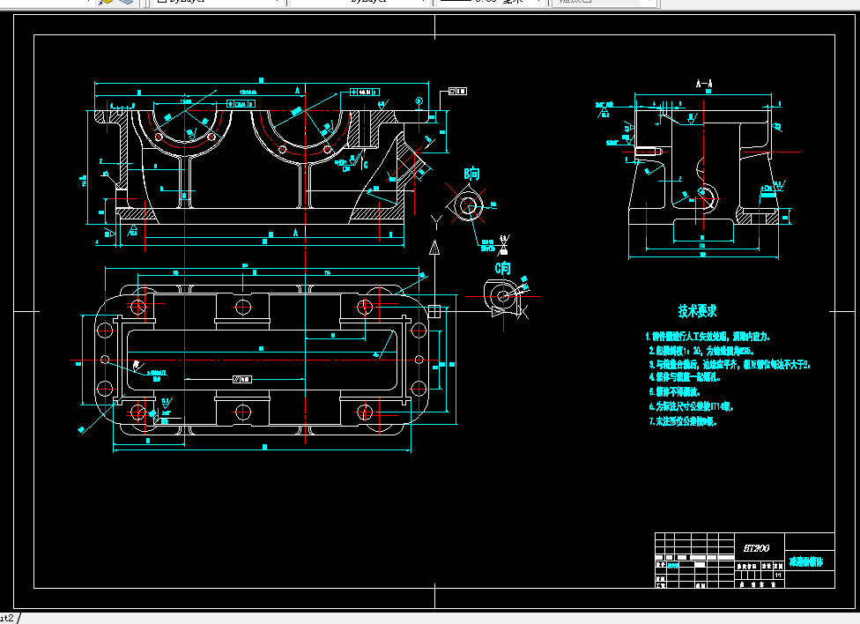The height and width of the screenshot is (624, 860).
Task: Select requirement line 3 about flange alignment
Action: pos(730,364)
